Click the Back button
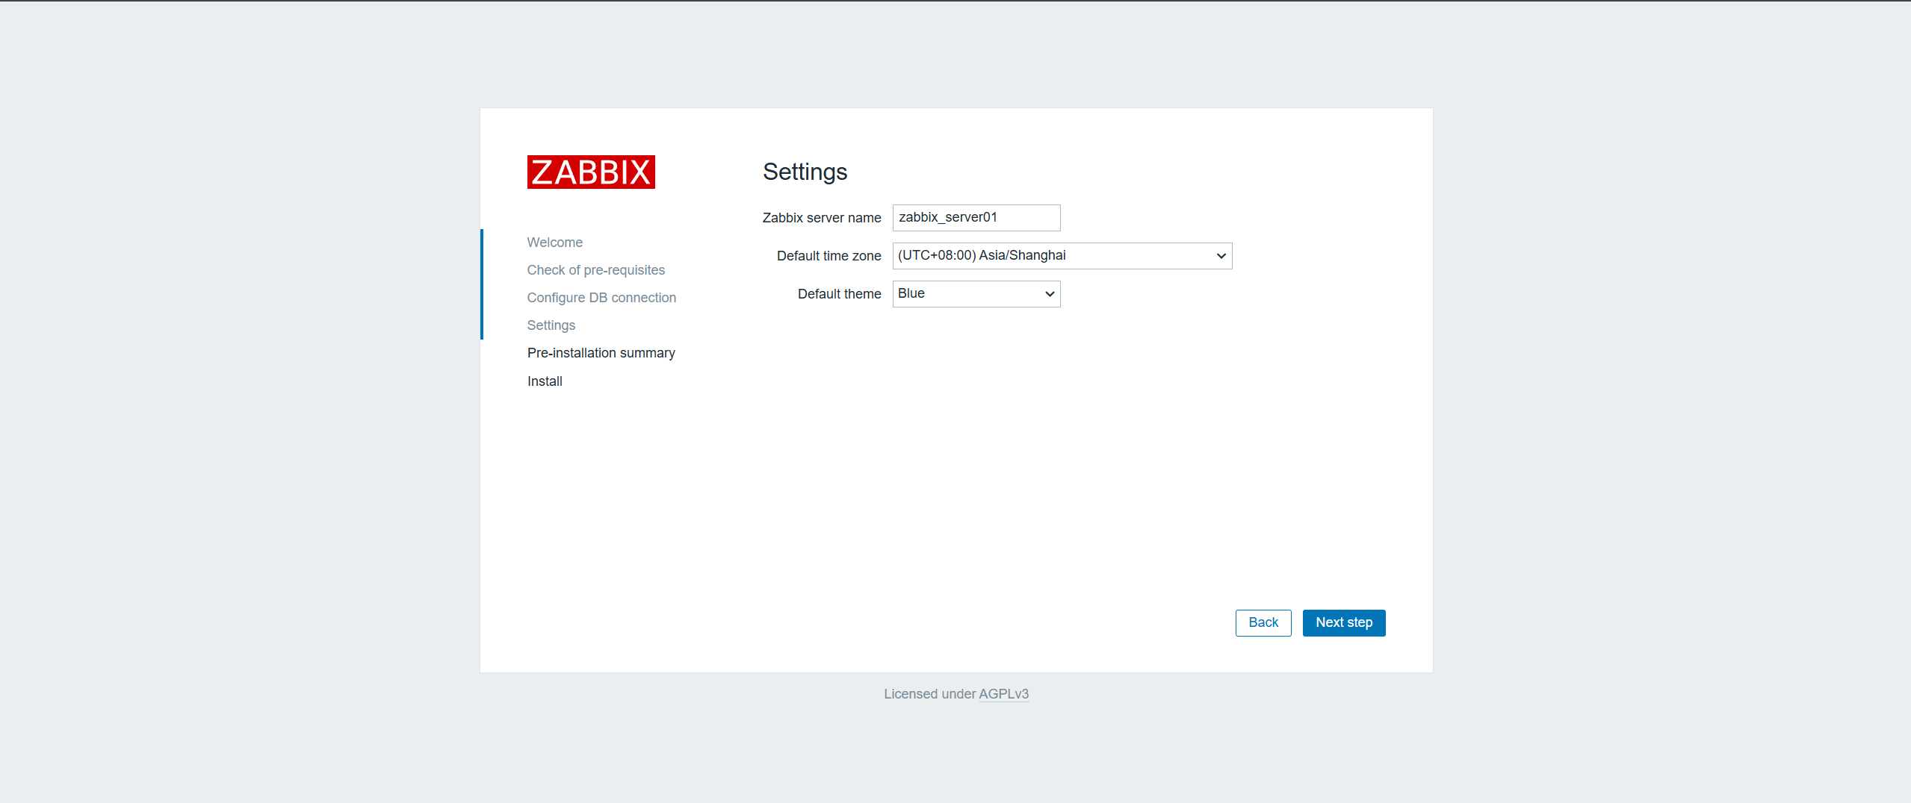Image resolution: width=1911 pixels, height=803 pixels. pyautogui.click(x=1263, y=623)
